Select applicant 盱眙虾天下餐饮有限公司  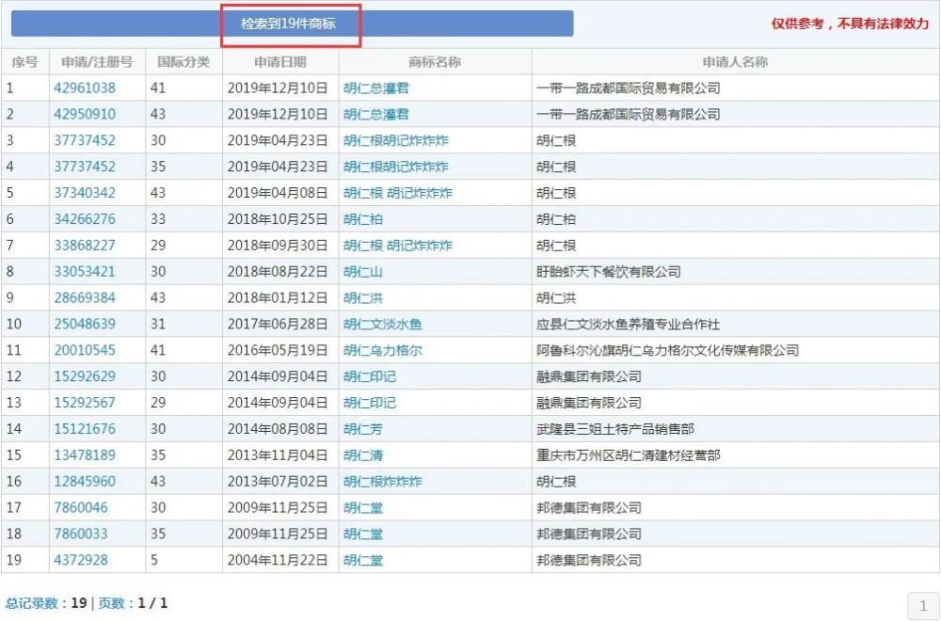609,271
